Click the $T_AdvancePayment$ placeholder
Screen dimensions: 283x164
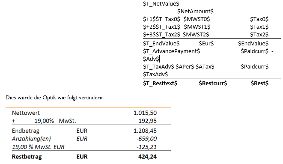click(x=171, y=51)
